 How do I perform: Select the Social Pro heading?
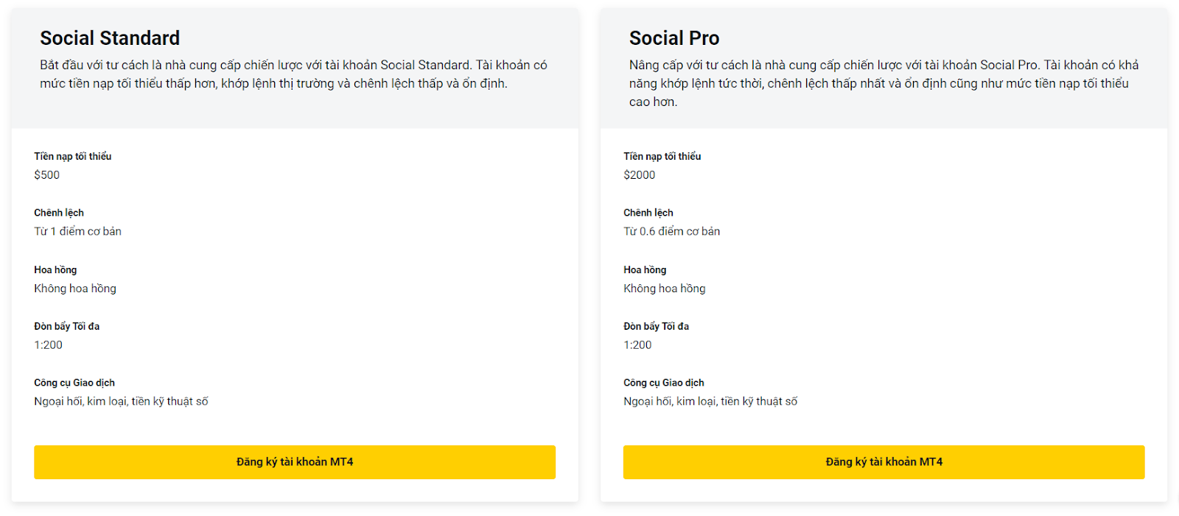(x=674, y=38)
